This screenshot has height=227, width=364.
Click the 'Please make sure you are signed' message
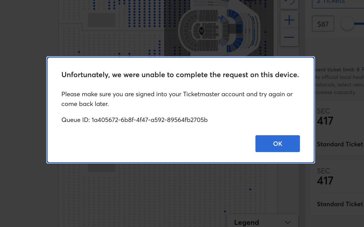click(x=177, y=99)
